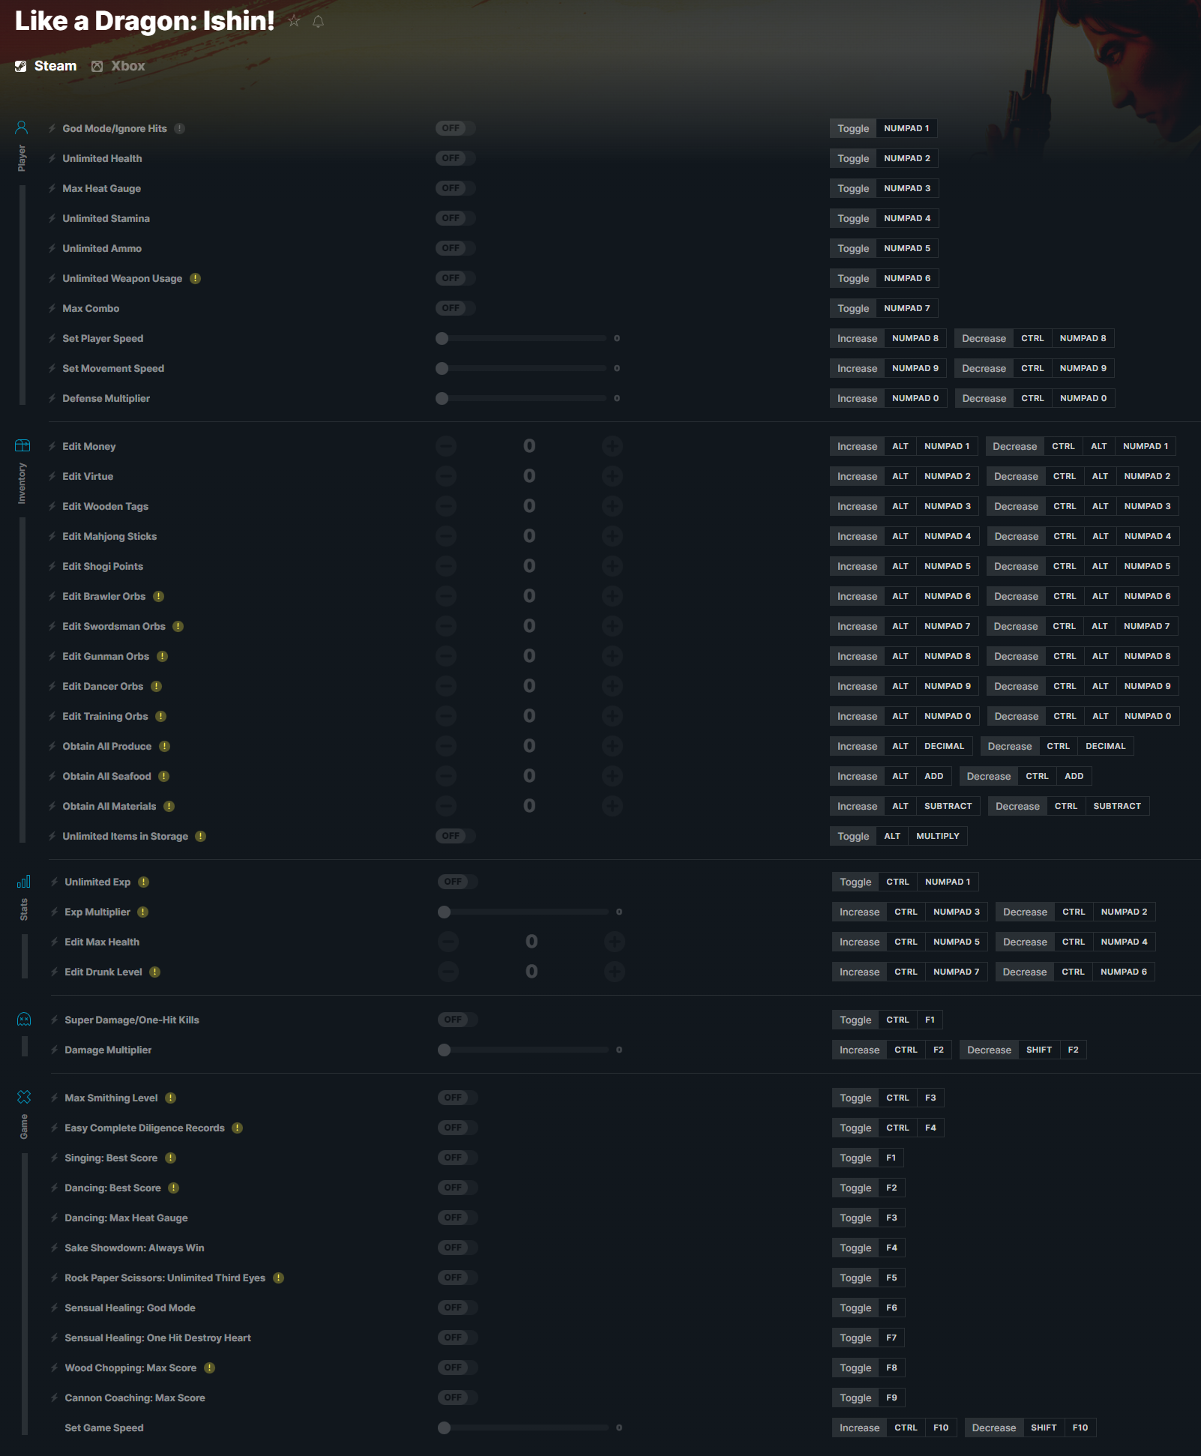The height and width of the screenshot is (1456, 1201).
Task: Click the warning icon beside Max Smithing Level
Action: 170,1098
